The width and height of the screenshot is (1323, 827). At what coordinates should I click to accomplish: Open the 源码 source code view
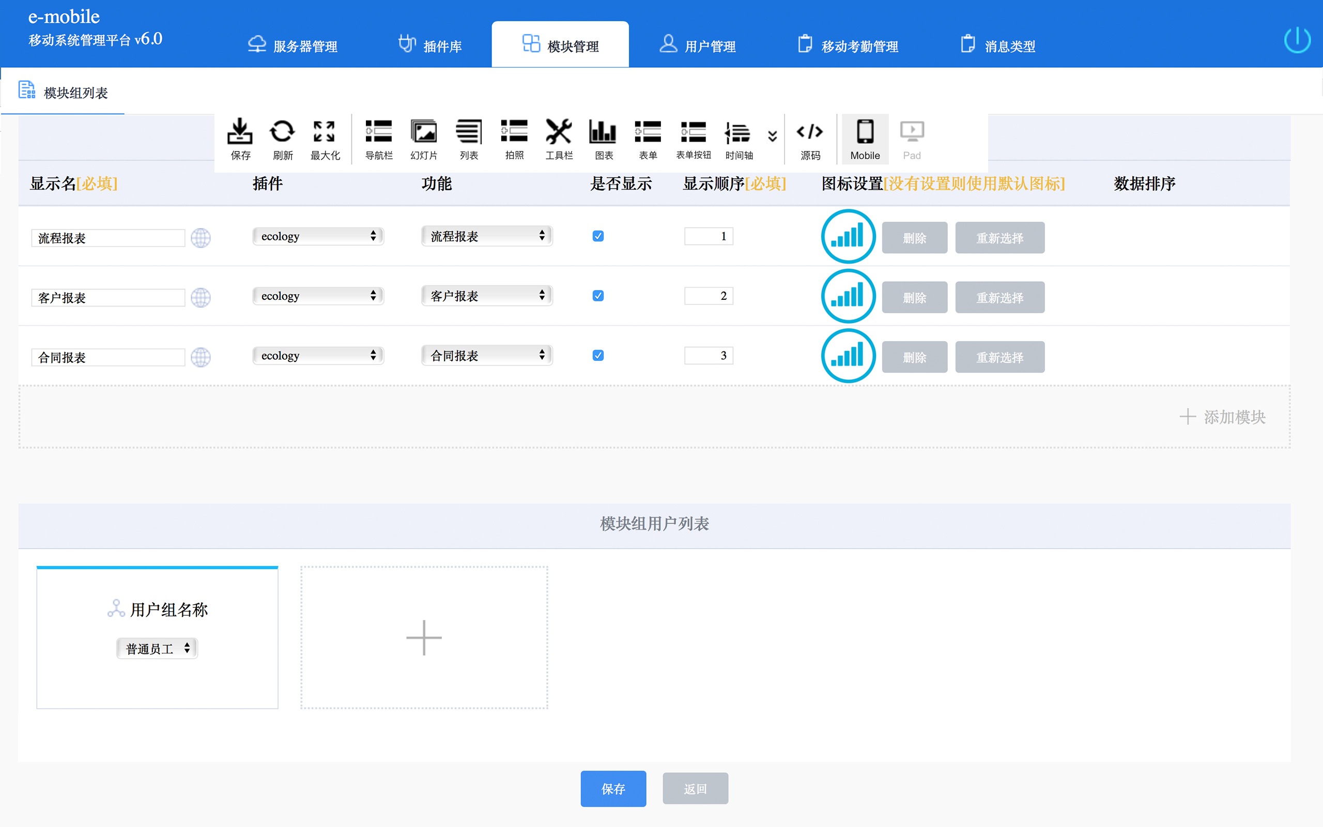(x=810, y=139)
